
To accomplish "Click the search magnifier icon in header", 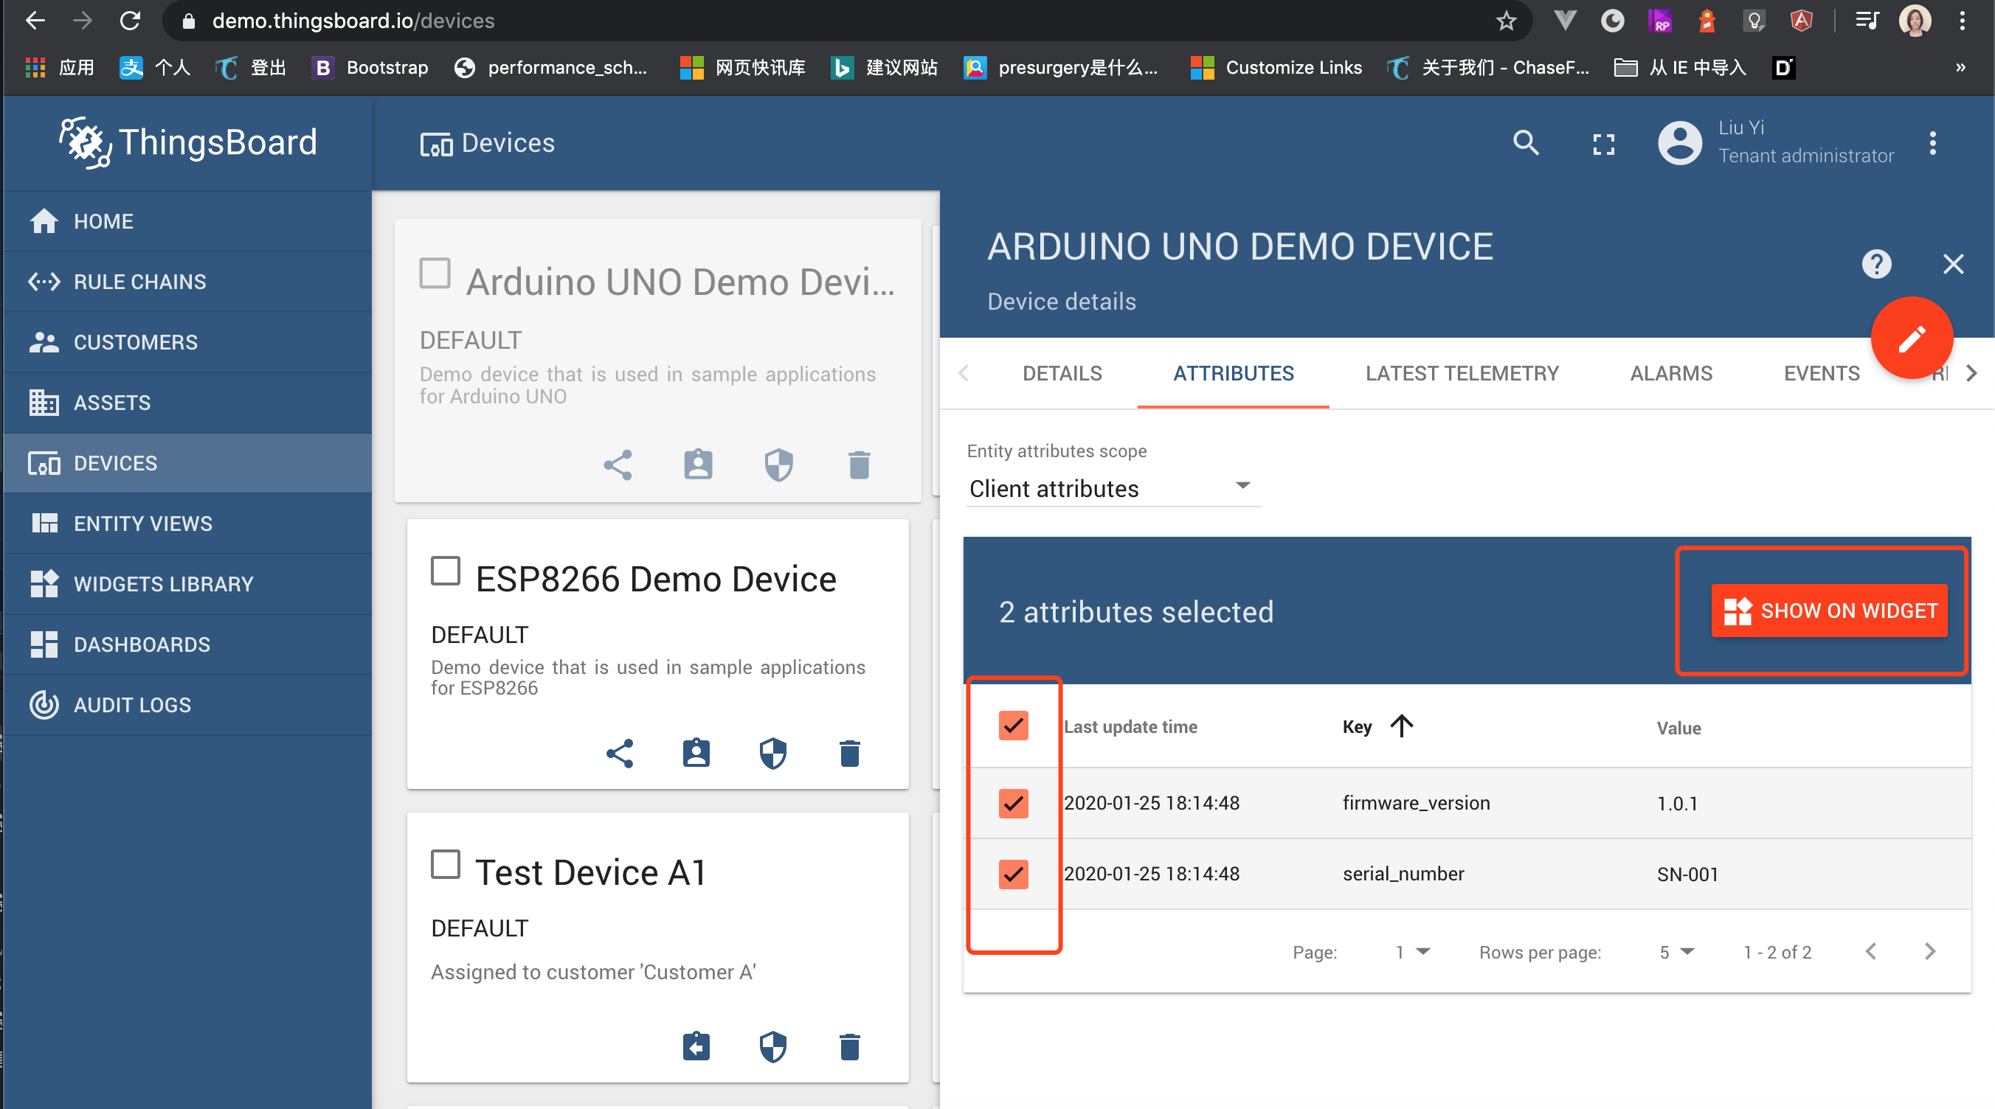I will (x=1525, y=143).
